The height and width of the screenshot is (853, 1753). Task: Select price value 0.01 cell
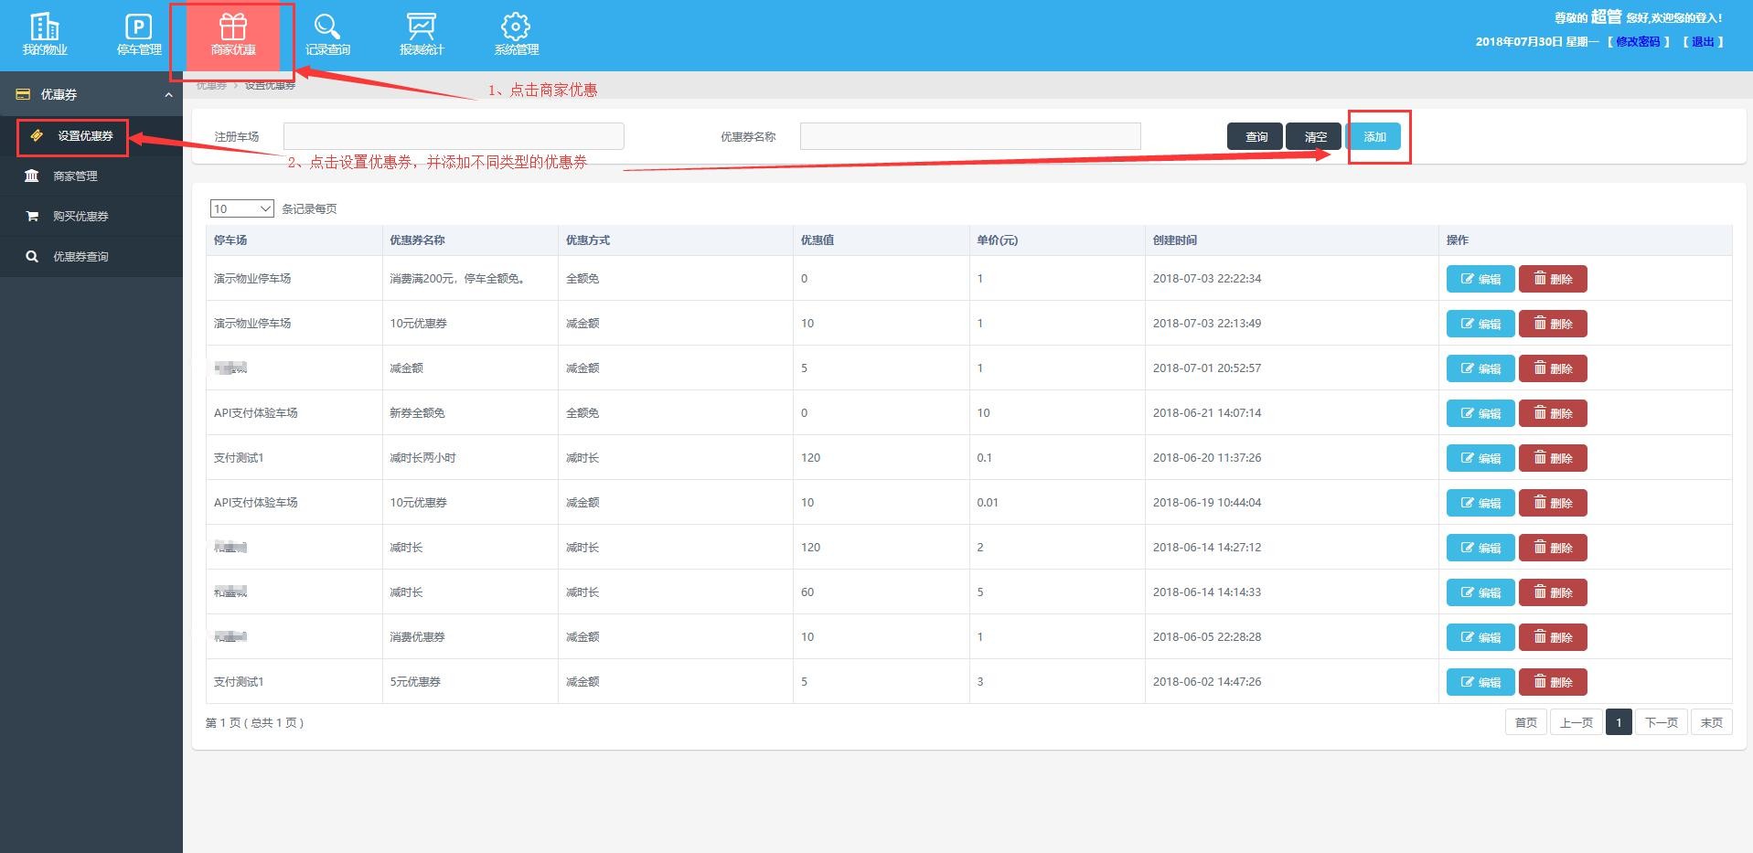(988, 503)
